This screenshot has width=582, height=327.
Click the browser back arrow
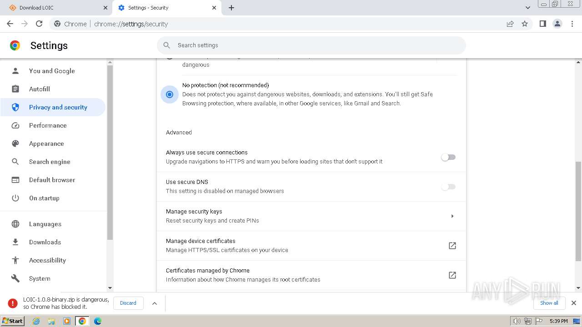(10, 24)
